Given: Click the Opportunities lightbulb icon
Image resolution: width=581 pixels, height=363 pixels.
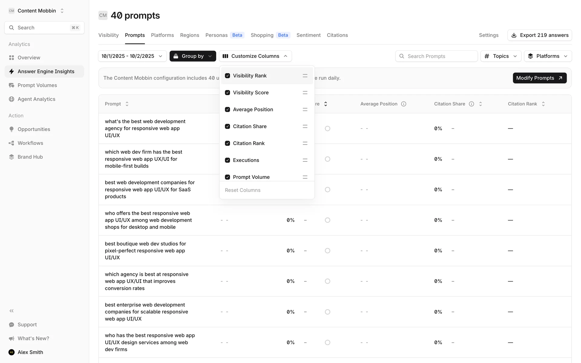Looking at the screenshot, I should 11,129.
